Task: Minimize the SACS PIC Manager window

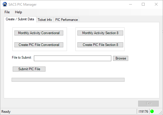Action: pos(131,4)
